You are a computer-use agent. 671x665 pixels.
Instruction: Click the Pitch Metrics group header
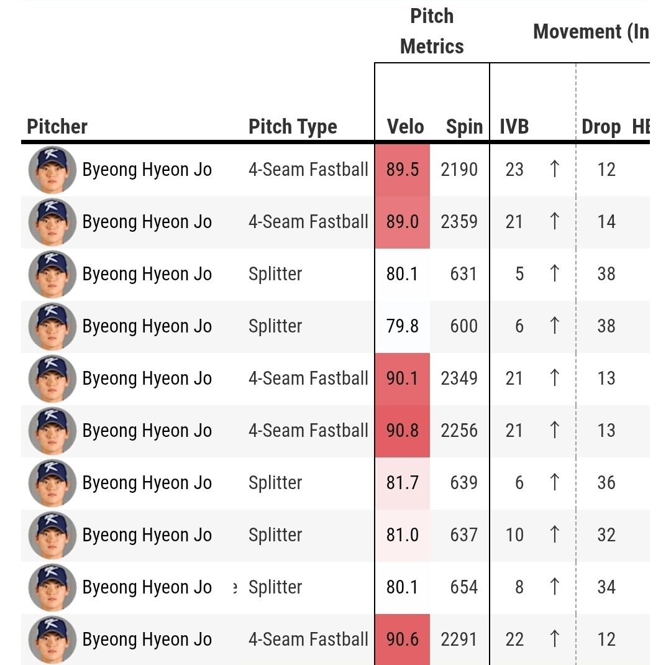(x=432, y=32)
